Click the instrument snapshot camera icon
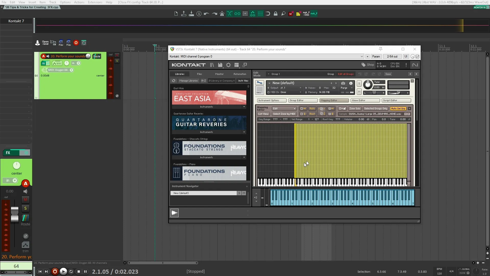Viewport: 490px width, 276px height. pos(343,83)
